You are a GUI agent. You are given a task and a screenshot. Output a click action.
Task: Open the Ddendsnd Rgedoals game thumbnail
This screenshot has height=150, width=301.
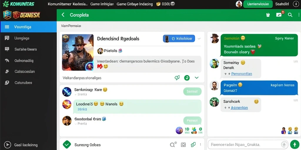[78, 52]
